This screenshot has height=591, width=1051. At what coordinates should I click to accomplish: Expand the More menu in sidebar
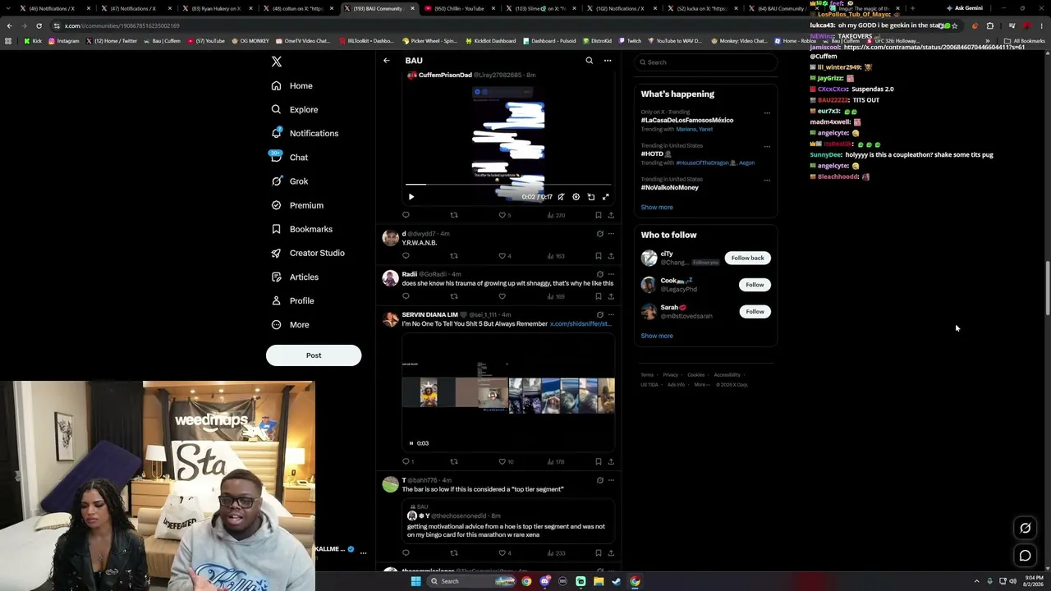(x=290, y=324)
